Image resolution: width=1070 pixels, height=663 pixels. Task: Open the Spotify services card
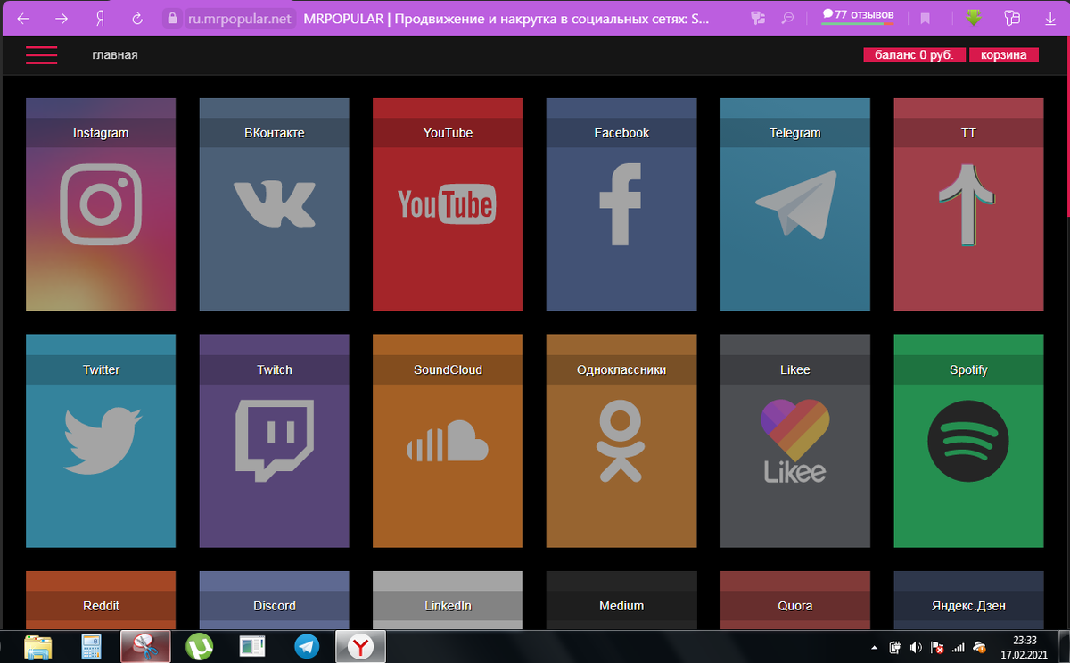(x=968, y=441)
